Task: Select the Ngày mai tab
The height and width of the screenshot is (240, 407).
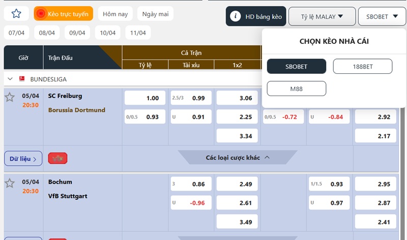Action: (x=155, y=14)
